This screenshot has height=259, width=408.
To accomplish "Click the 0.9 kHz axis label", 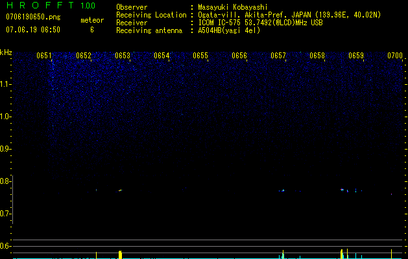I will click(5, 149).
